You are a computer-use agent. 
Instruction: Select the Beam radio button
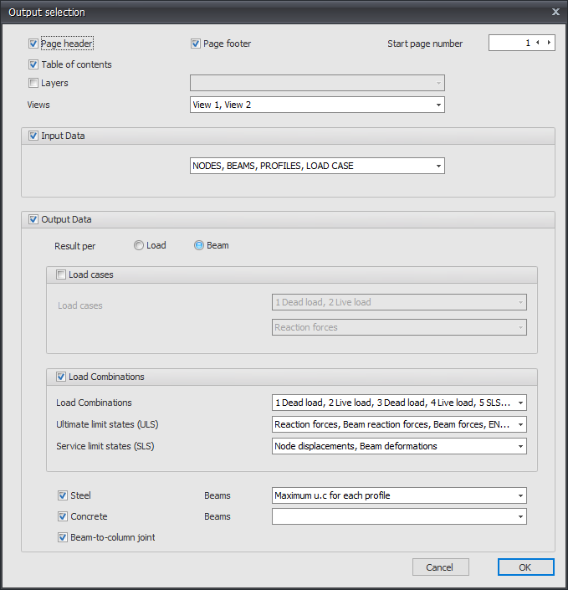point(199,245)
